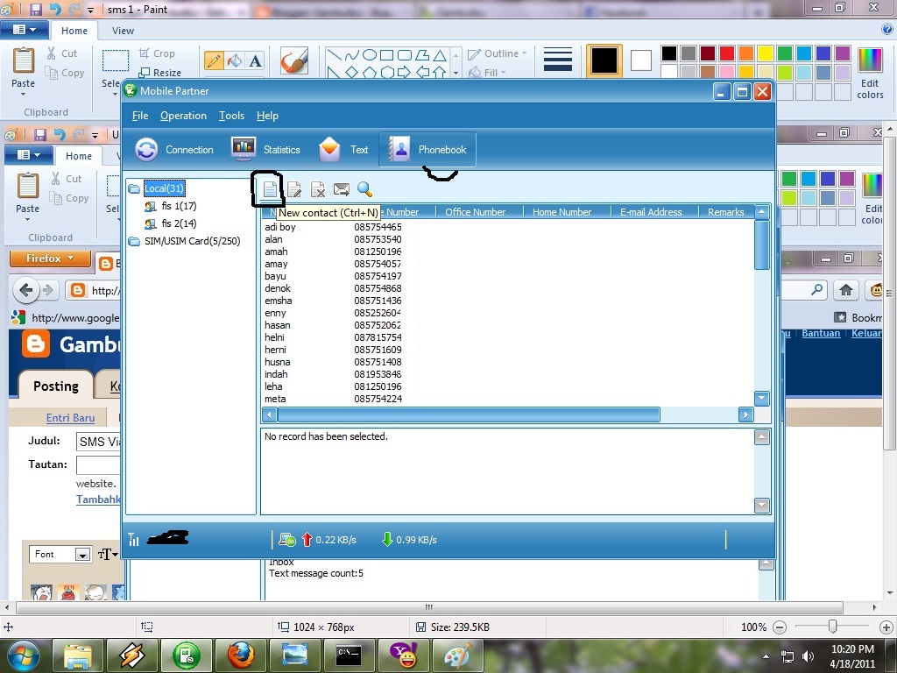Select the Text tool in Paint
Image resolution: width=897 pixels, height=673 pixels.
pos(255,60)
